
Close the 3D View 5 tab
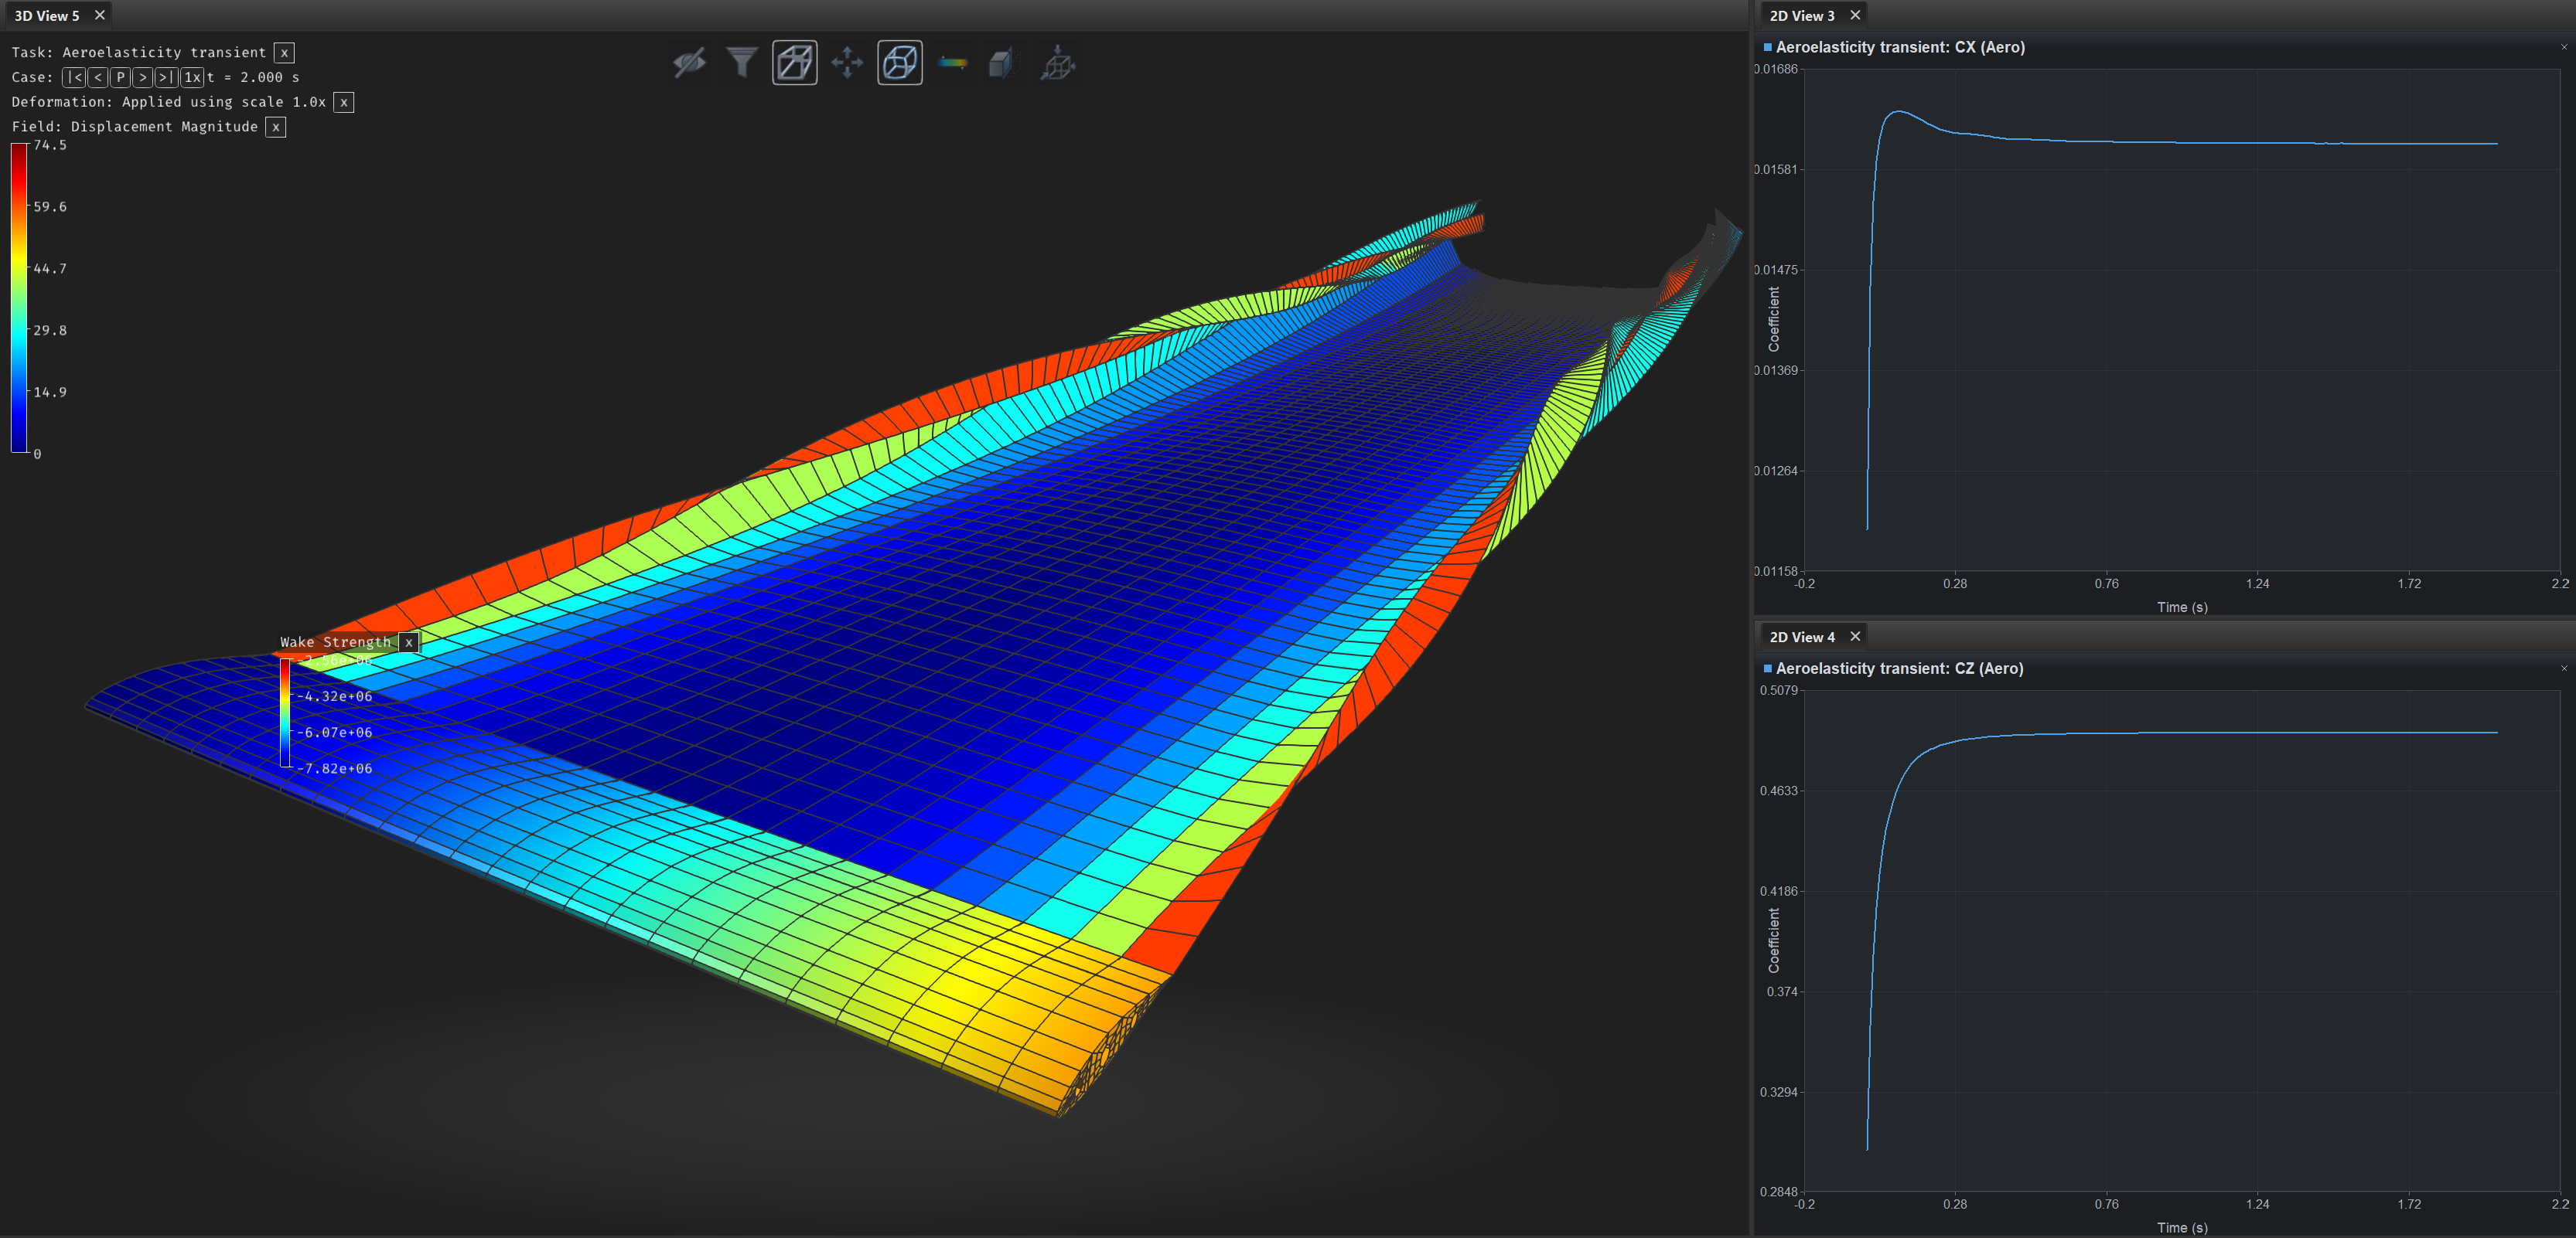click(99, 15)
